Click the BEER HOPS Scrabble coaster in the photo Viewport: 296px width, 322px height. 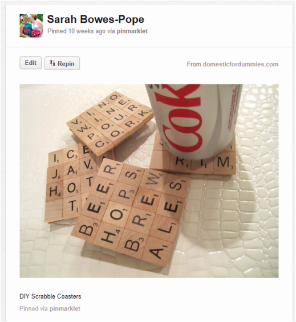pyautogui.click(x=132, y=211)
